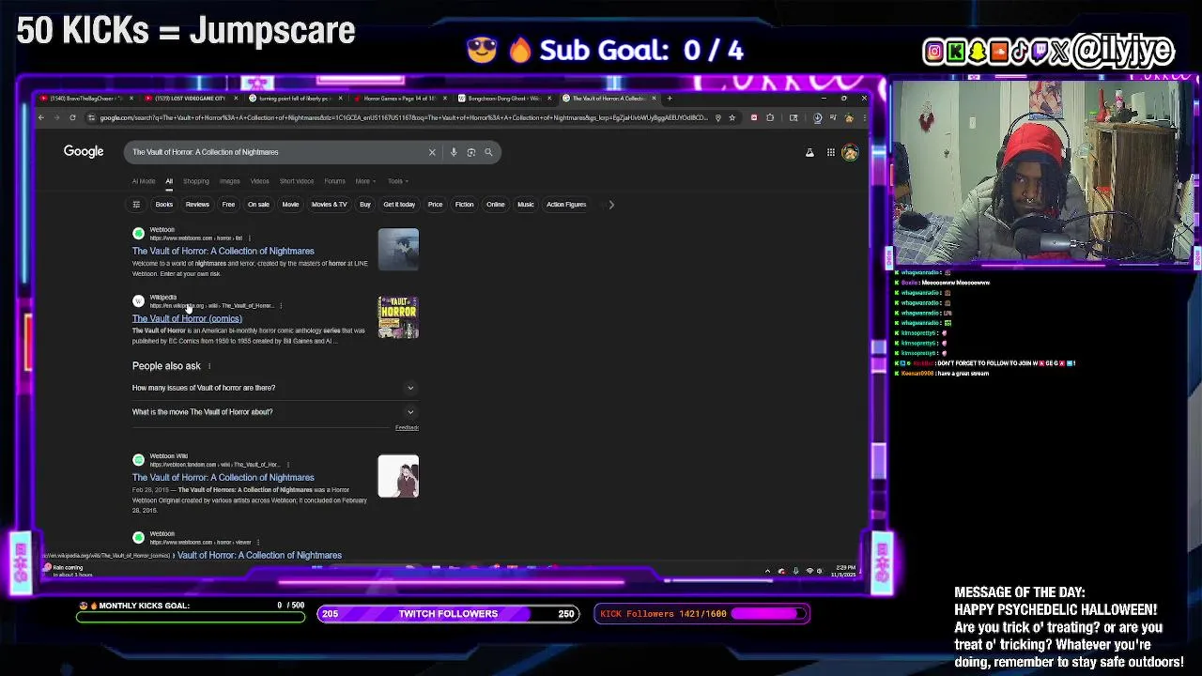Open first Webtoon "Vault of Horror: A Collection of Nightmares" link
Screen dimensions: 1202x676
click(x=223, y=251)
